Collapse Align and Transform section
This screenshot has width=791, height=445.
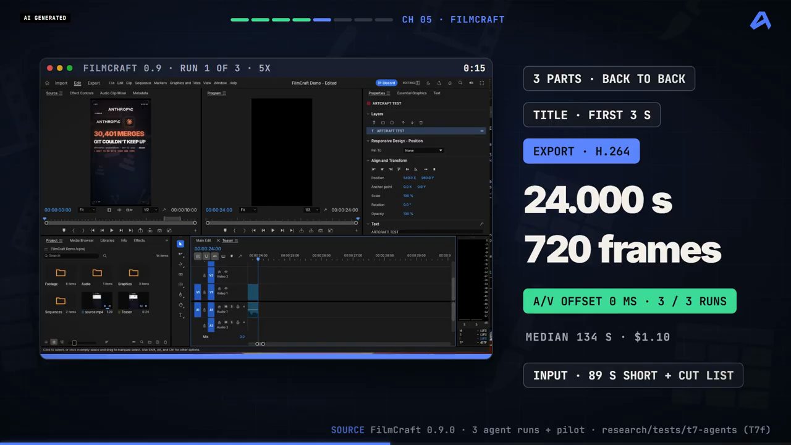pyautogui.click(x=368, y=161)
